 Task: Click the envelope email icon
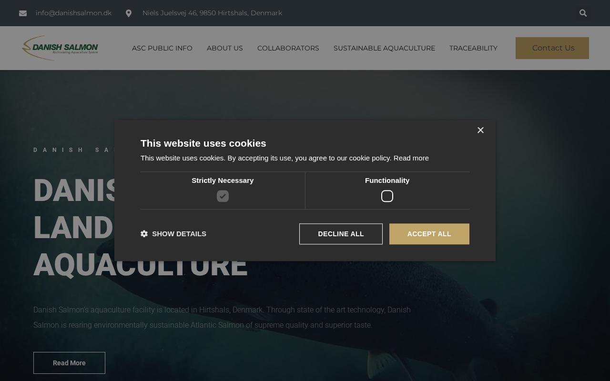click(23, 13)
